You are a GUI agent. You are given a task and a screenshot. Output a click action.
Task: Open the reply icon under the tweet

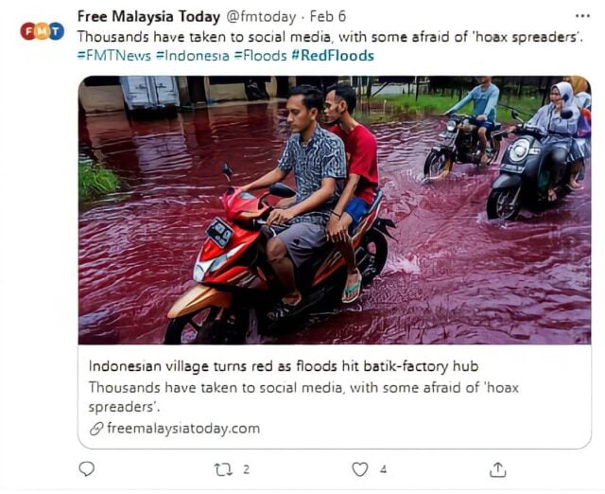pyautogui.click(x=87, y=469)
